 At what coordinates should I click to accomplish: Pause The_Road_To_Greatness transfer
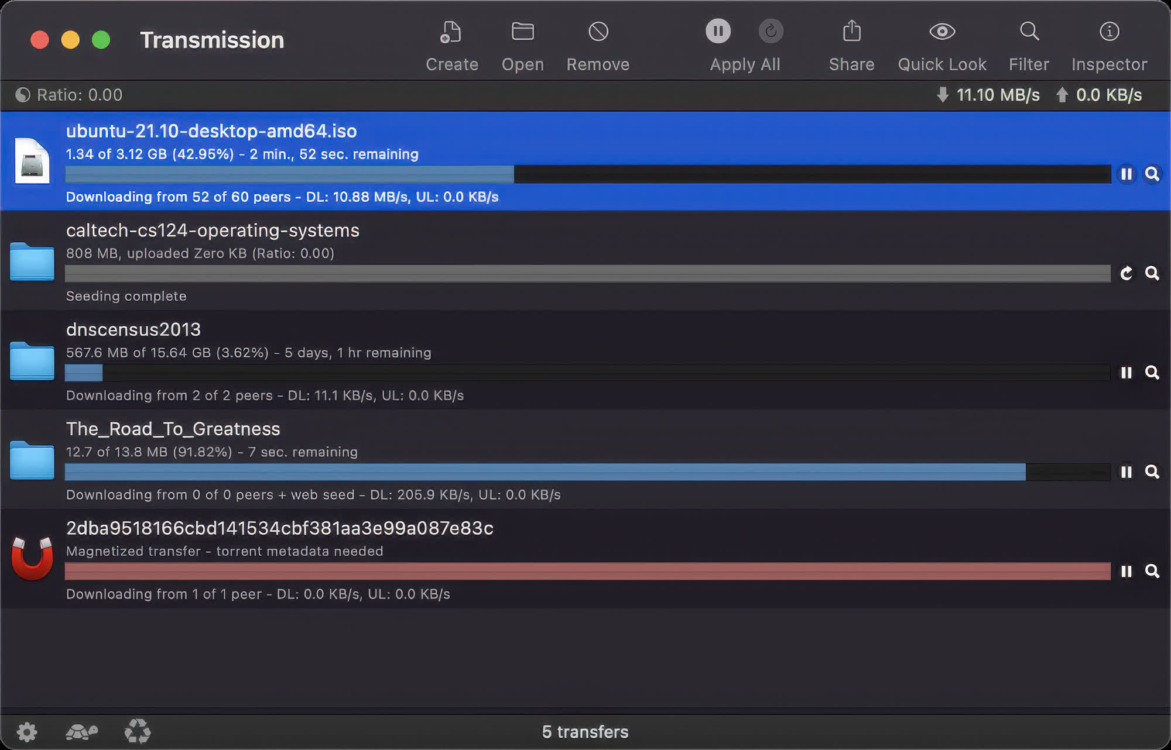point(1126,472)
